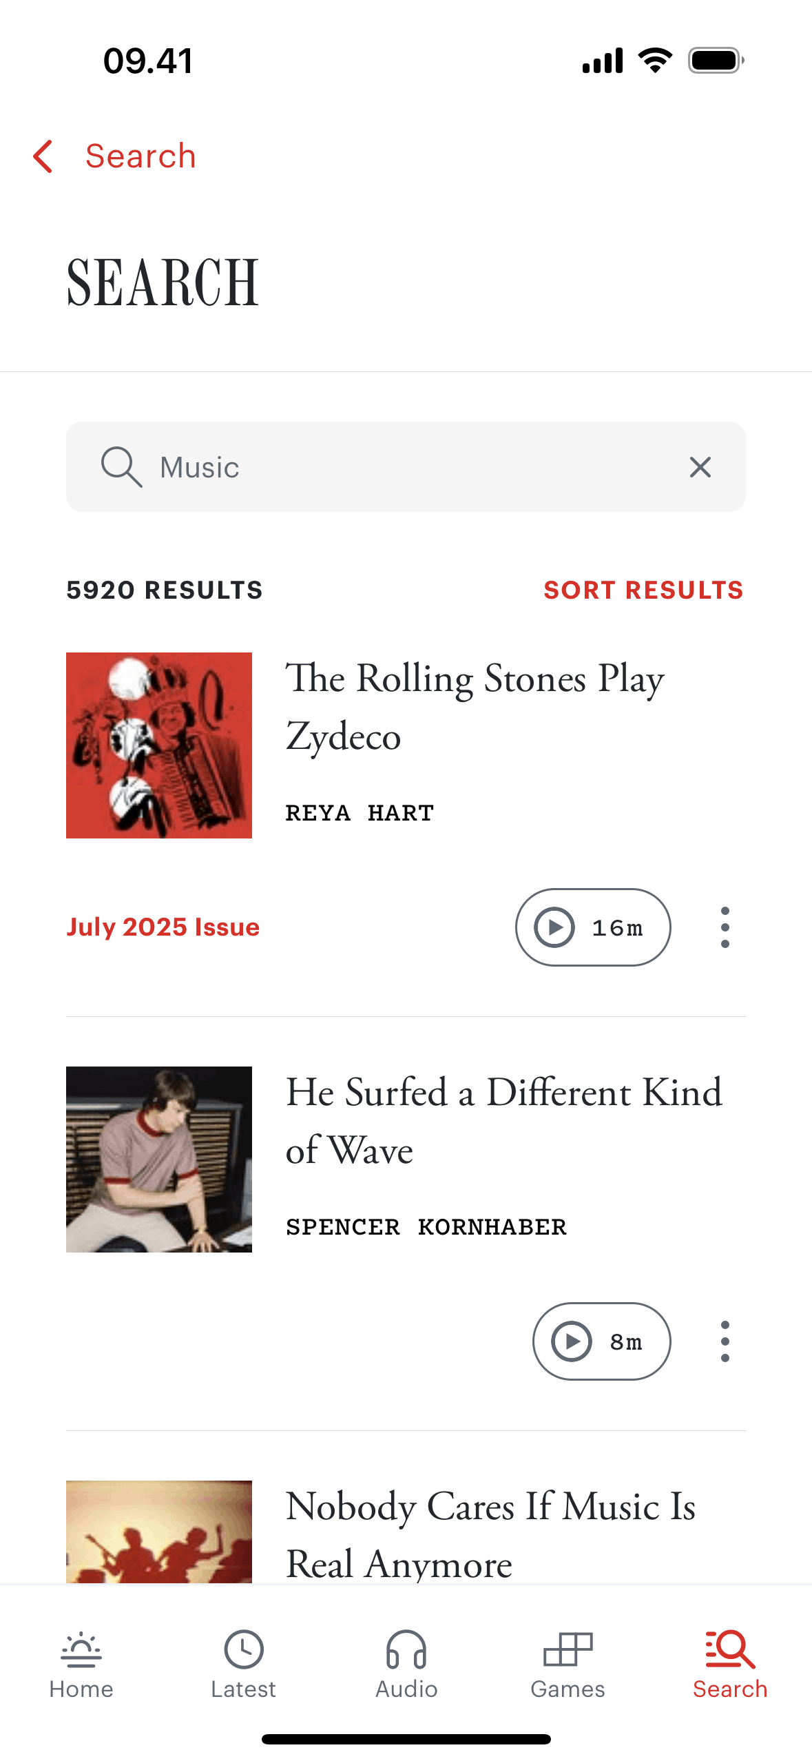The width and height of the screenshot is (812, 1761).
Task: Open The Rolling Stones Play Zydeco article
Action: tap(475, 707)
